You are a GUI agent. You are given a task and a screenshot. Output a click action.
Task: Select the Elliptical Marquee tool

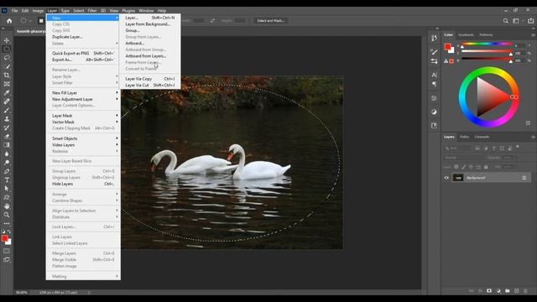click(7, 49)
